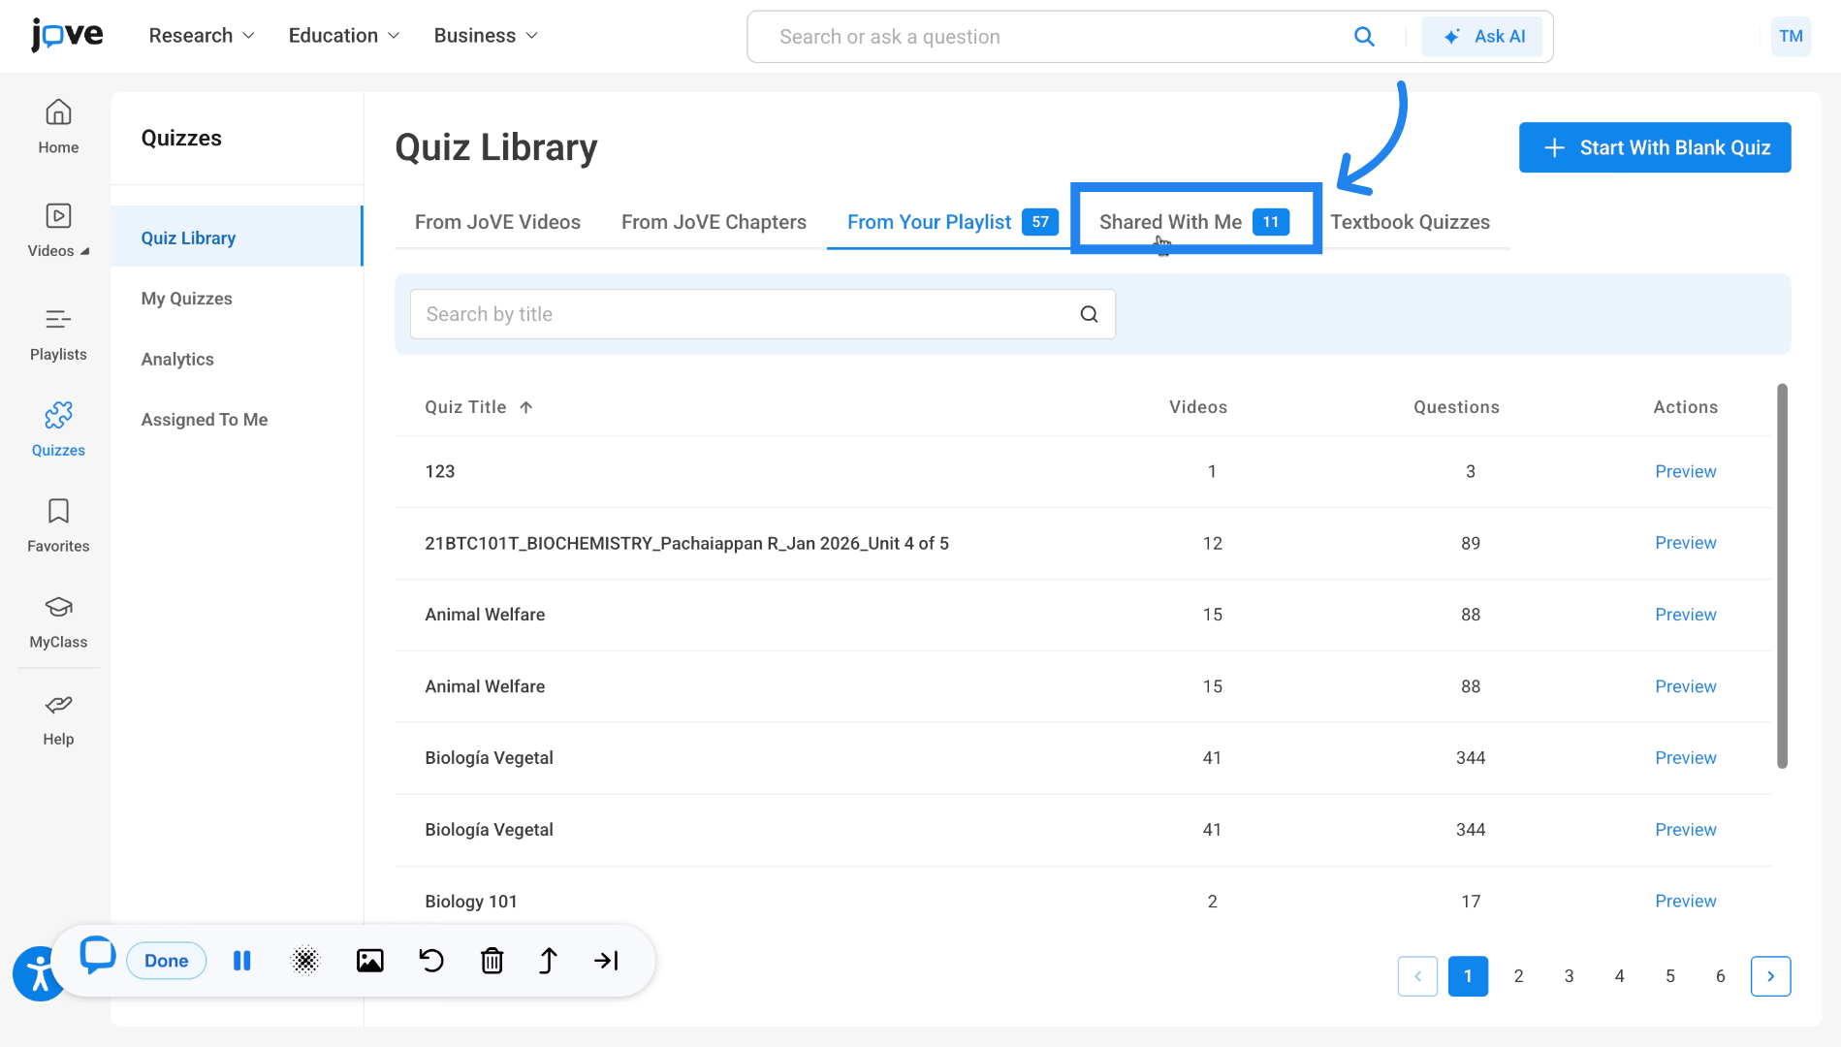The width and height of the screenshot is (1841, 1047).
Task: Expand the Business dropdown menu
Action: (x=486, y=36)
